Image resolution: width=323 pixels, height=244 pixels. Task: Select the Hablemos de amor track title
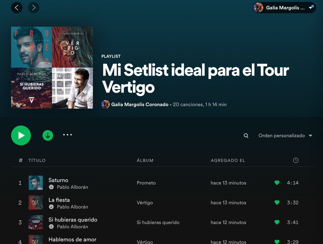coord(72,239)
